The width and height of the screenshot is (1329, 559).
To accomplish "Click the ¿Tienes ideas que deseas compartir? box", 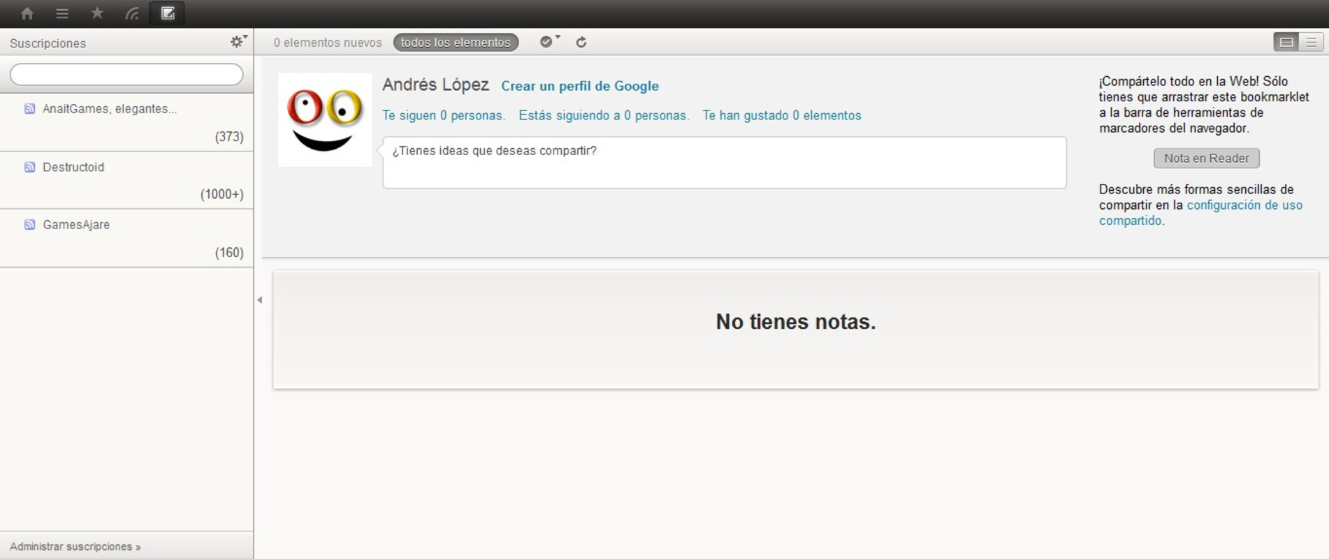I will tap(725, 163).
